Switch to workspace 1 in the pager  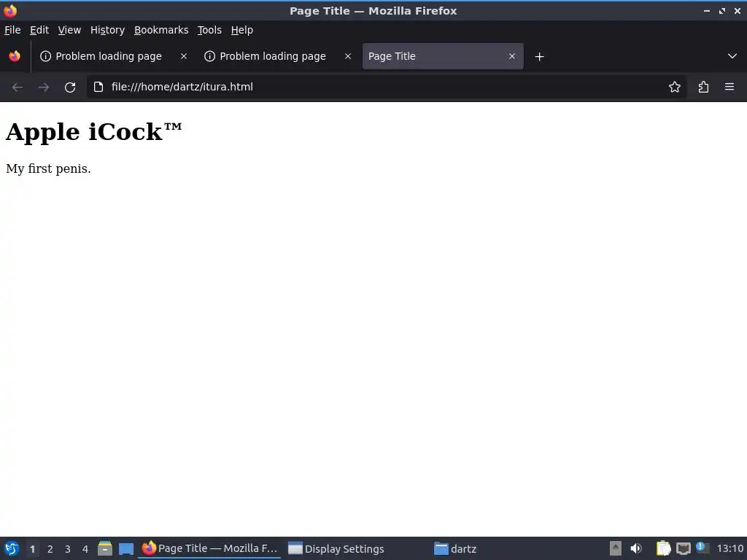(x=32, y=549)
